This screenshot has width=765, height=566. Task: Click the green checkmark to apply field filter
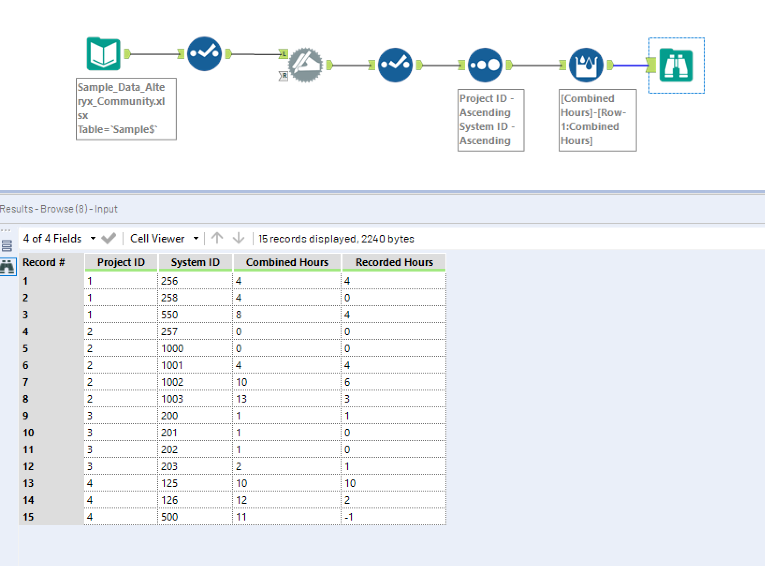[108, 238]
